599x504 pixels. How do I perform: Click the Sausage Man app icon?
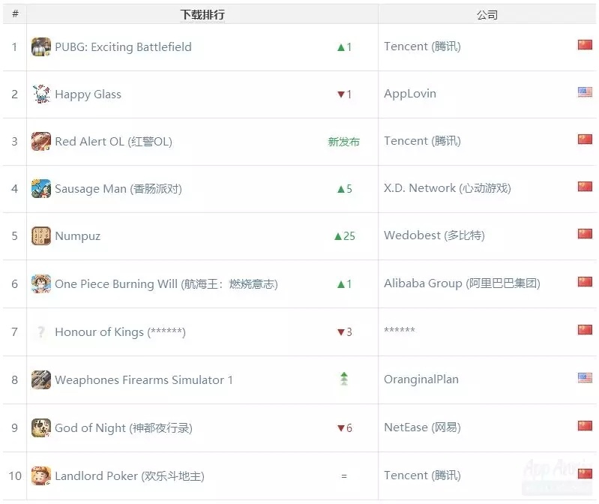point(41,188)
